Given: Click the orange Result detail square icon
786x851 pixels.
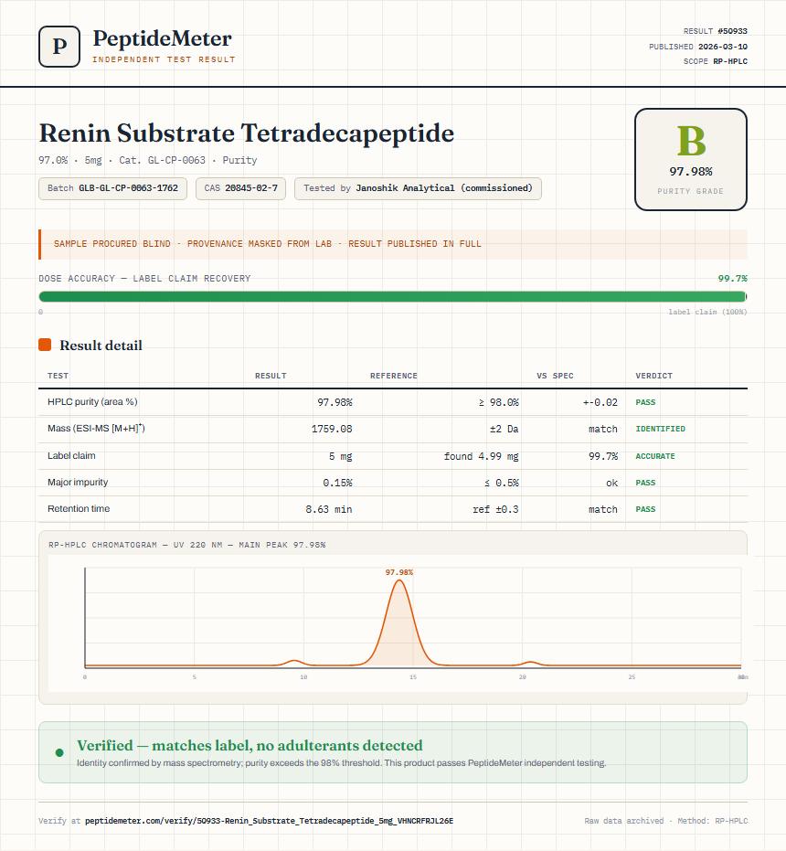Looking at the screenshot, I should pos(45,345).
